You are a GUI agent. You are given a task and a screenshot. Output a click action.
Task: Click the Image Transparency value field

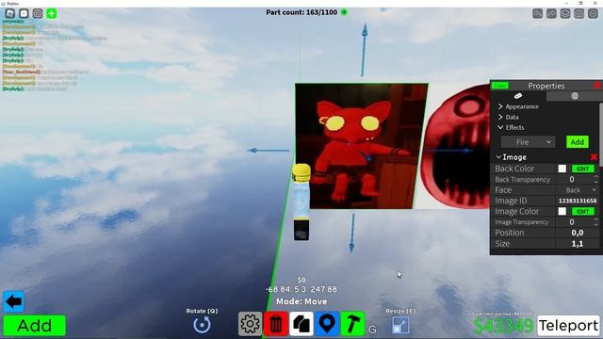tap(572, 222)
